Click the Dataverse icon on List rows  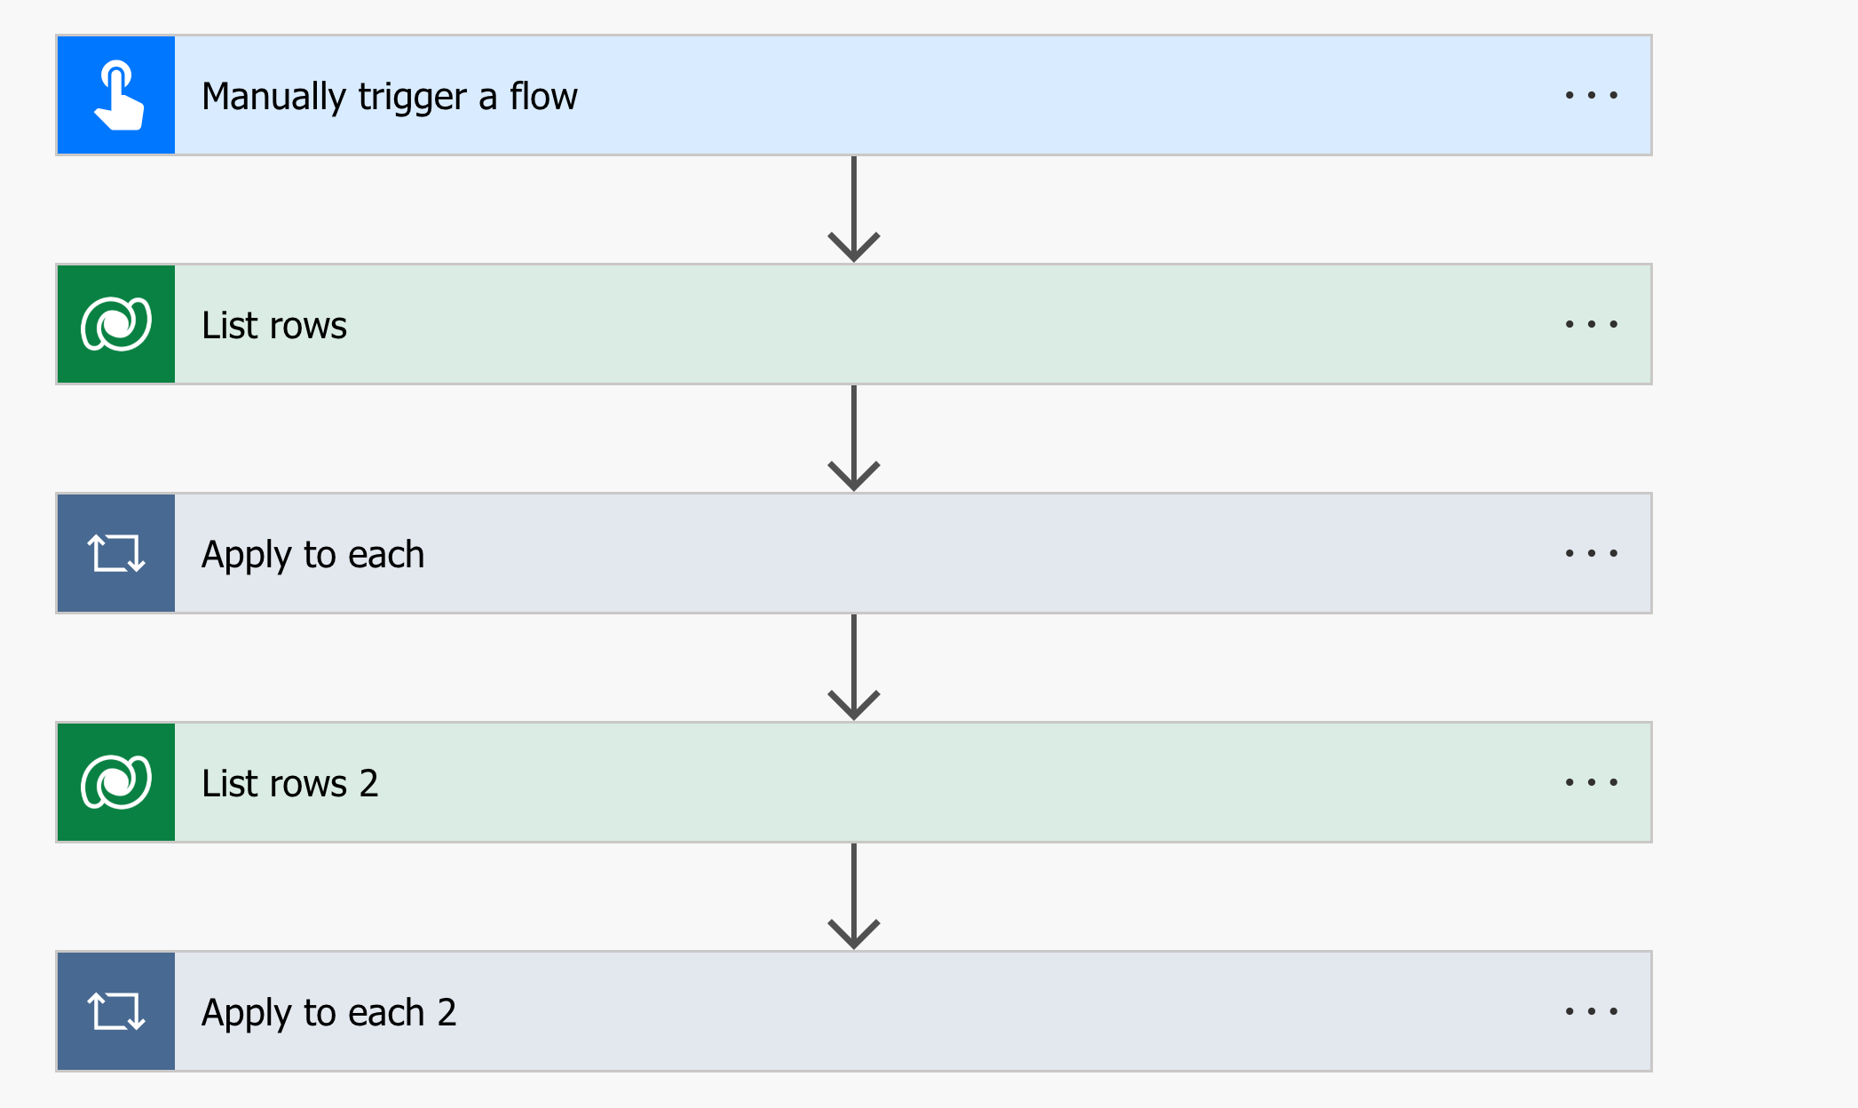coord(116,324)
